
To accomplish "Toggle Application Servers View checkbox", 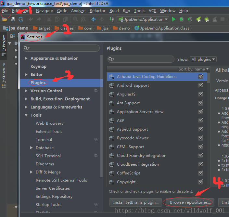I will pos(200,111).
